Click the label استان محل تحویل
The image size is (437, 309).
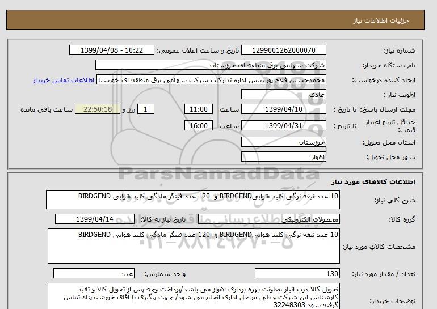(389, 142)
